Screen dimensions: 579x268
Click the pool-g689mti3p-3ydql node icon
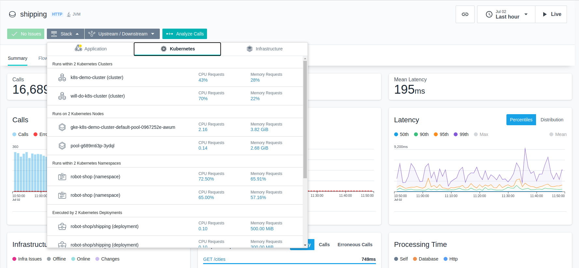tap(62, 146)
